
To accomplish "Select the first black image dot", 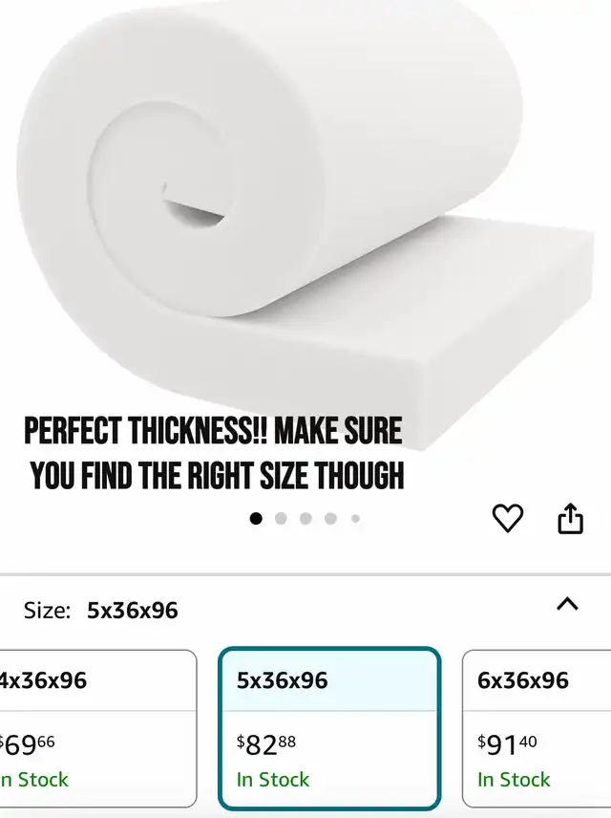I will tap(256, 519).
